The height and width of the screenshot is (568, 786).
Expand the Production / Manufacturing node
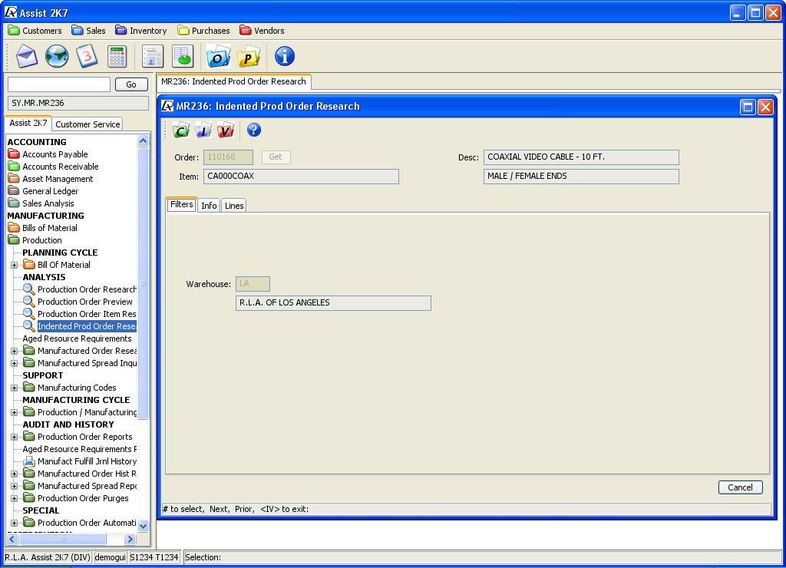click(x=14, y=413)
